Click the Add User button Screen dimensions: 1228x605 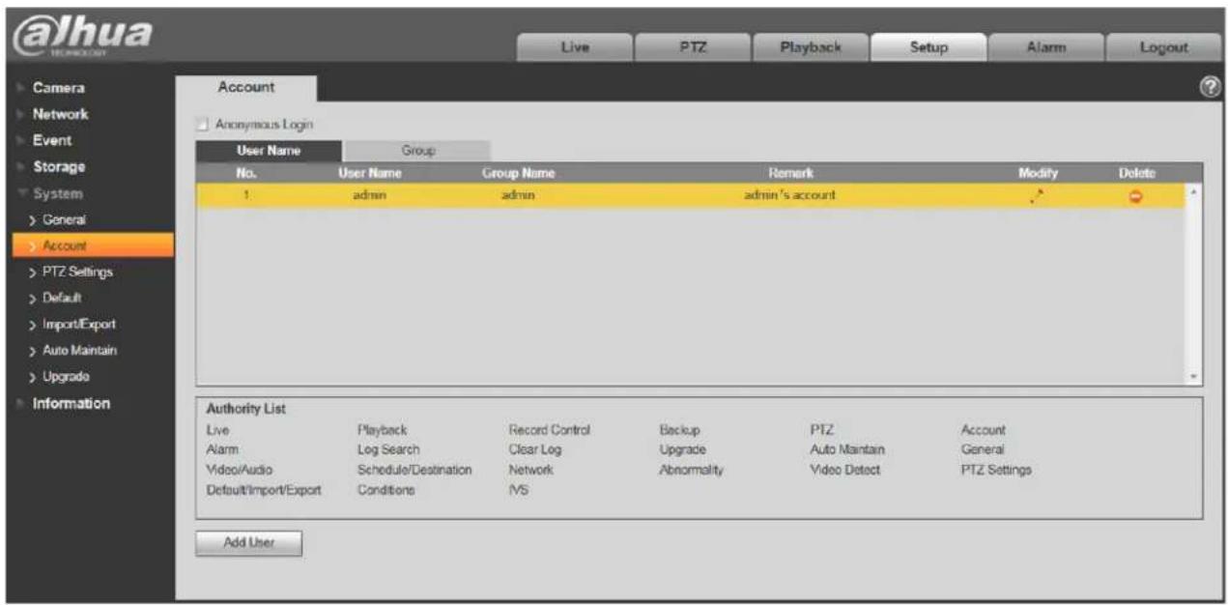point(249,543)
